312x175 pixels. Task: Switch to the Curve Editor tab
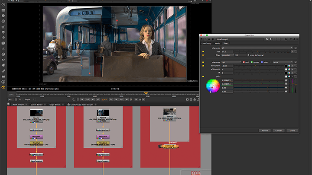(x=36, y=105)
